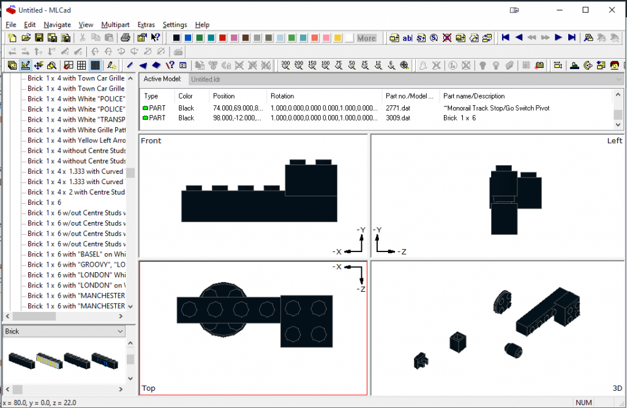The height and width of the screenshot is (408, 627).
Task: Select 'Brick 1 x 6 with "BASEL"' tree item
Action: (76, 254)
